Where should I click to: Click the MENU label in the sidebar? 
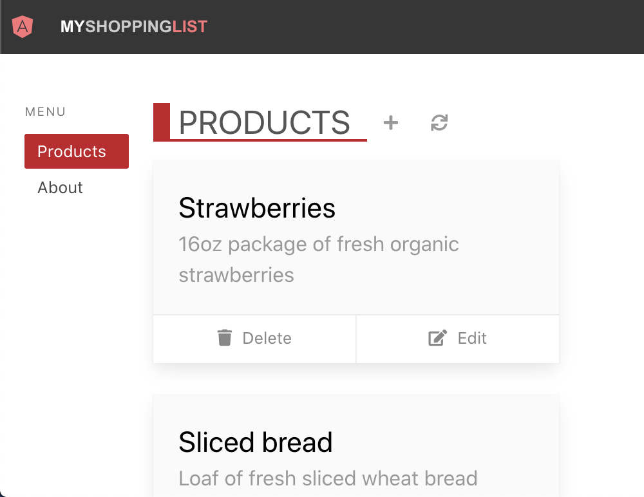point(45,111)
